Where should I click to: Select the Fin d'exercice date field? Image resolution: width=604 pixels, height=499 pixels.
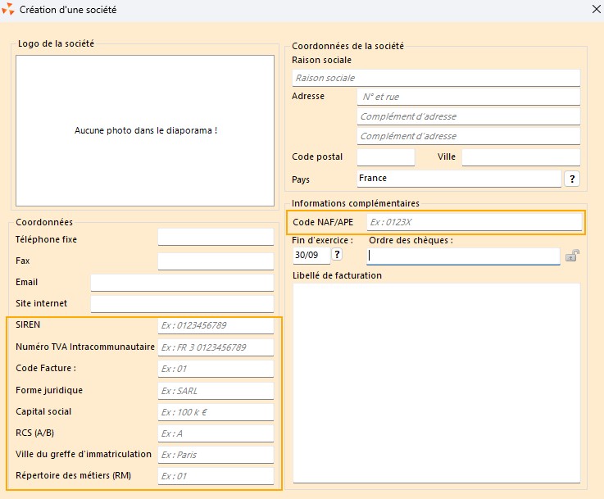pyautogui.click(x=311, y=255)
